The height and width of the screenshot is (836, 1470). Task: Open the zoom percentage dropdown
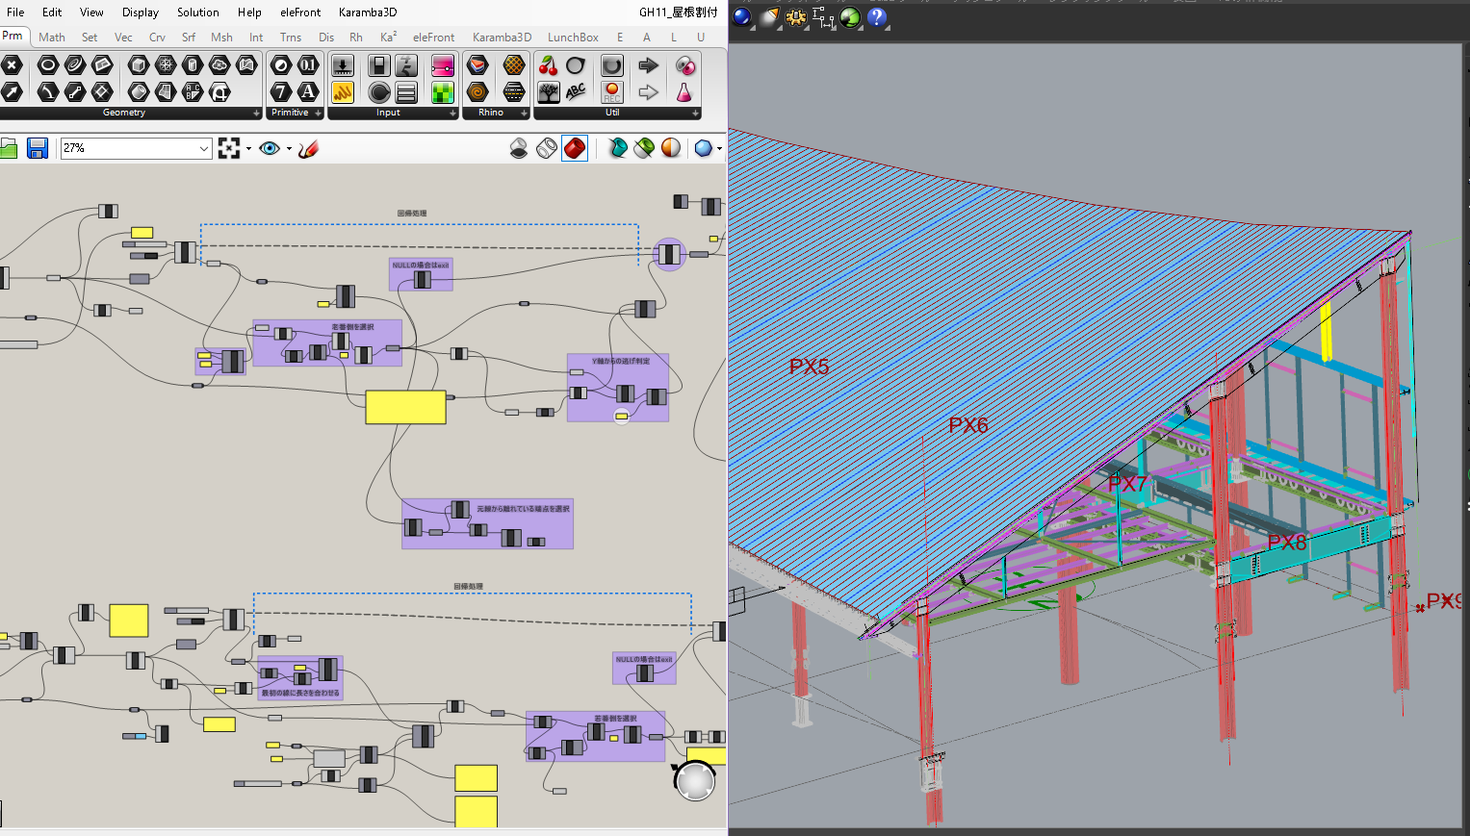coord(204,148)
